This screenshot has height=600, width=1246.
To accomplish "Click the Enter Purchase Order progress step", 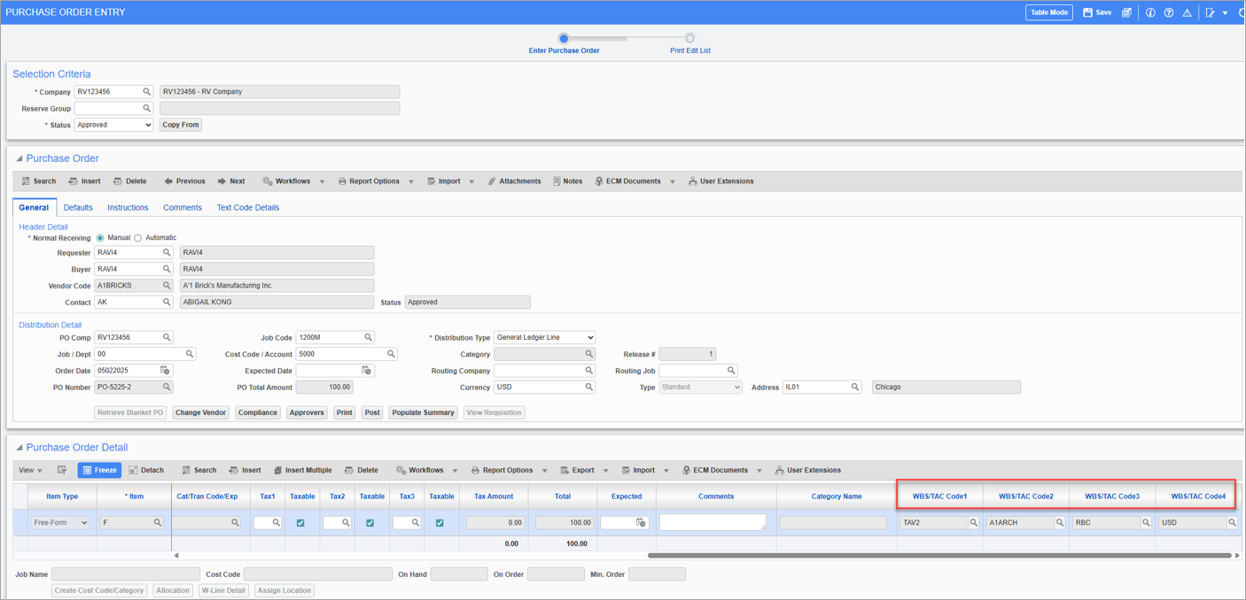I will coord(564,44).
